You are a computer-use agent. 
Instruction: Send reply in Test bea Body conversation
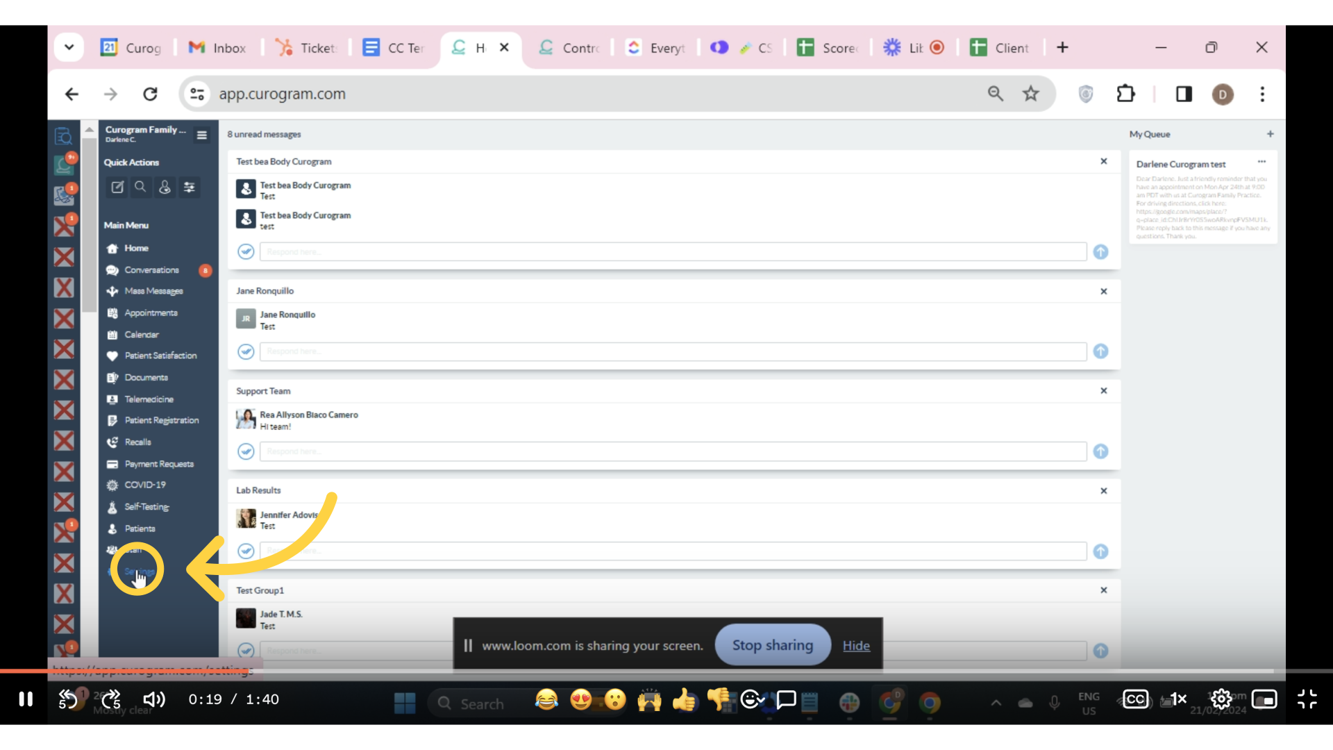pyautogui.click(x=1100, y=251)
